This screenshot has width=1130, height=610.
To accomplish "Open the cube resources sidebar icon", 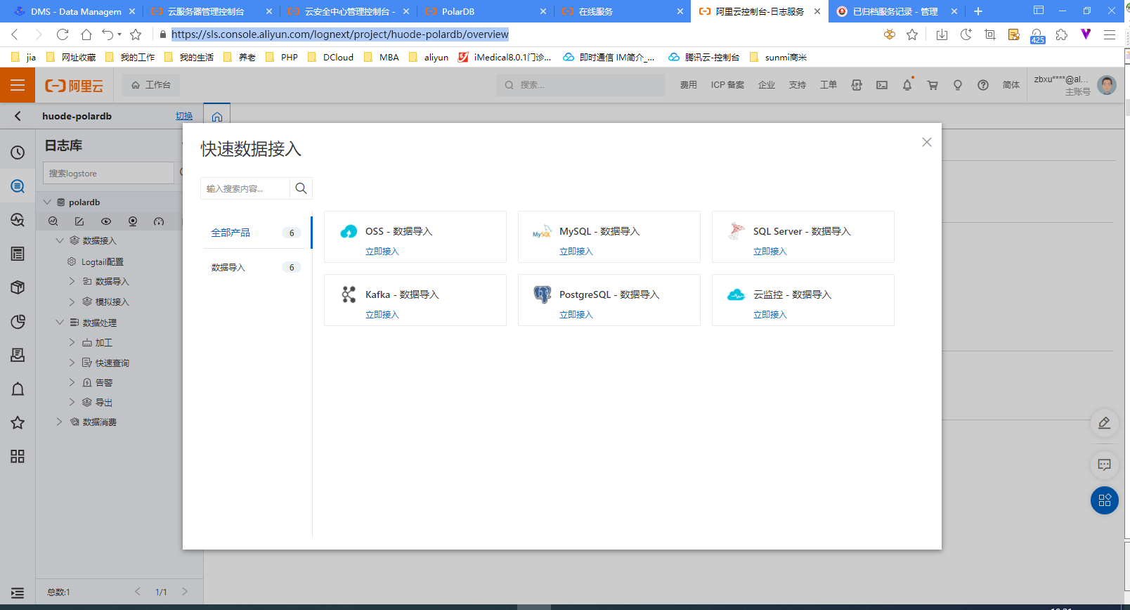I will [x=18, y=287].
